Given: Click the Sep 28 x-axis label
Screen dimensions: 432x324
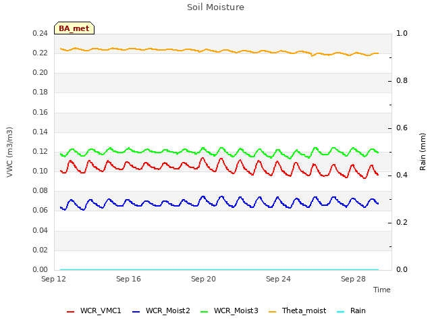Looking at the screenshot, I should (x=353, y=279).
